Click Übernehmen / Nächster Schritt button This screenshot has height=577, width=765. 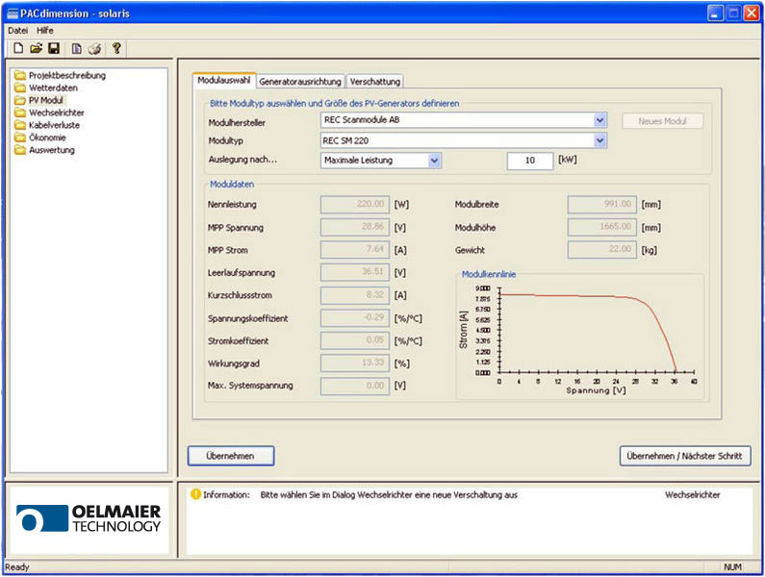coord(685,456)
